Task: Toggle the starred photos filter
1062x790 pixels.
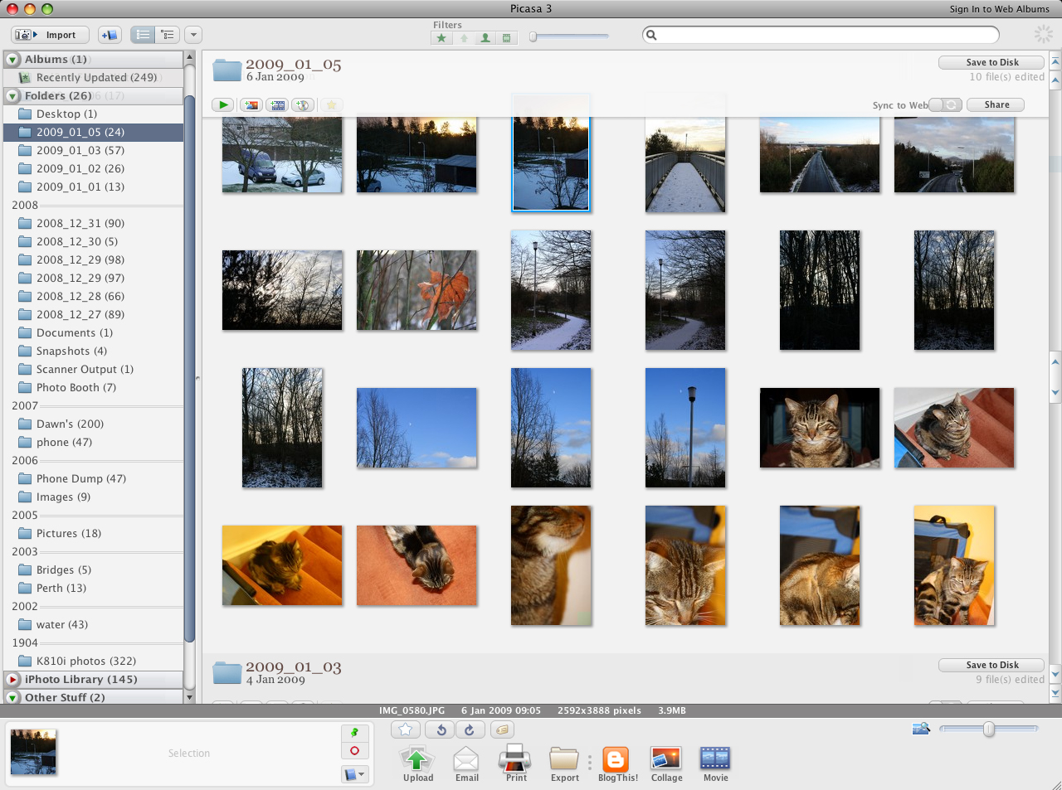Action: [x=441, y=37]
